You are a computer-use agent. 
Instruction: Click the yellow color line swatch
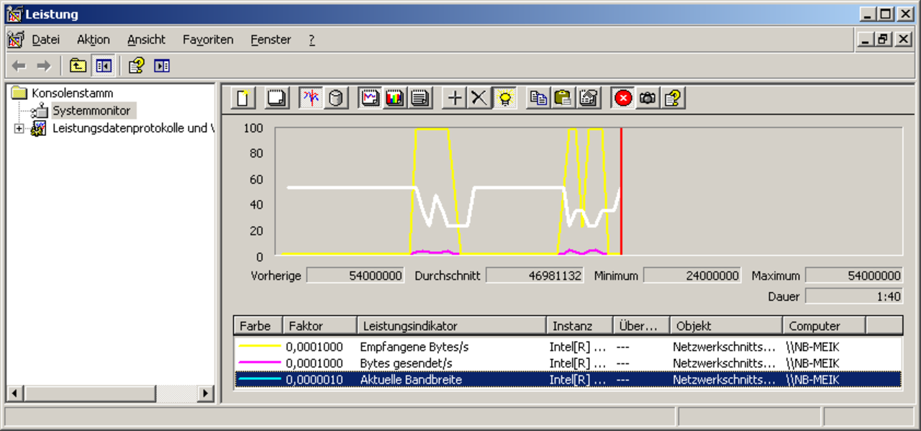pos(259,347)
